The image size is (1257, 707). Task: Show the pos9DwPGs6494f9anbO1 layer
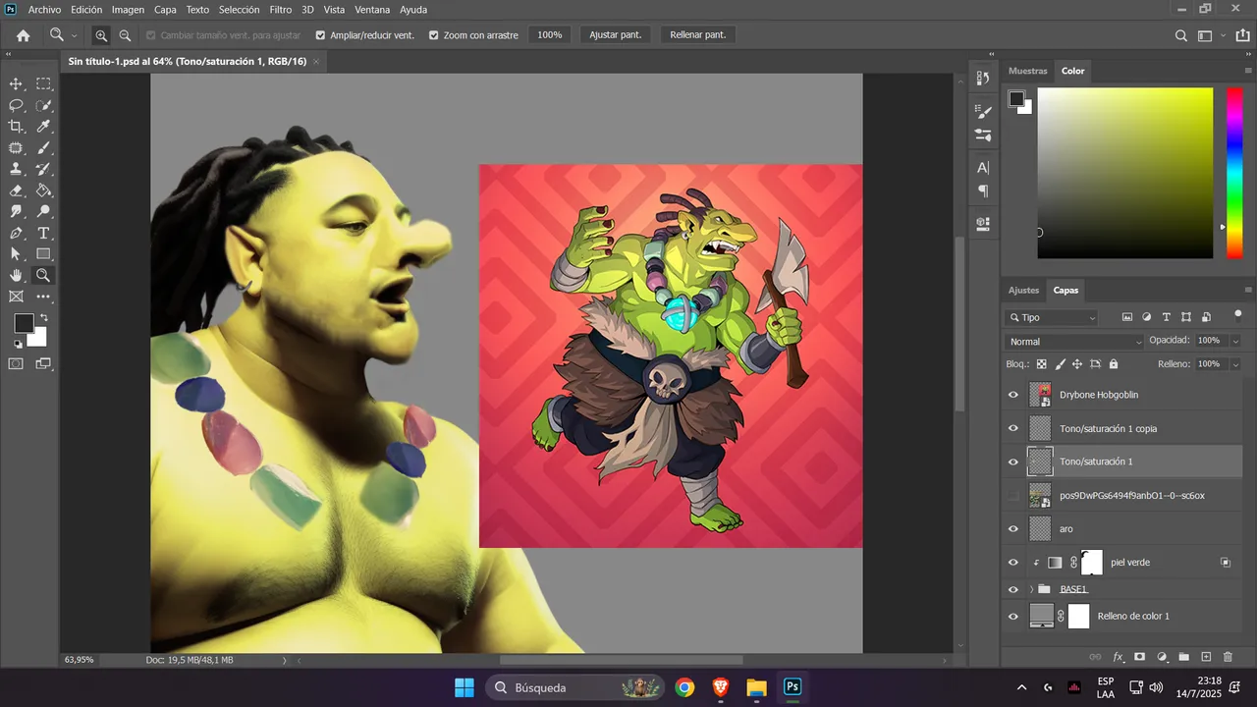pyautogui.click(x=1013, y=496)
